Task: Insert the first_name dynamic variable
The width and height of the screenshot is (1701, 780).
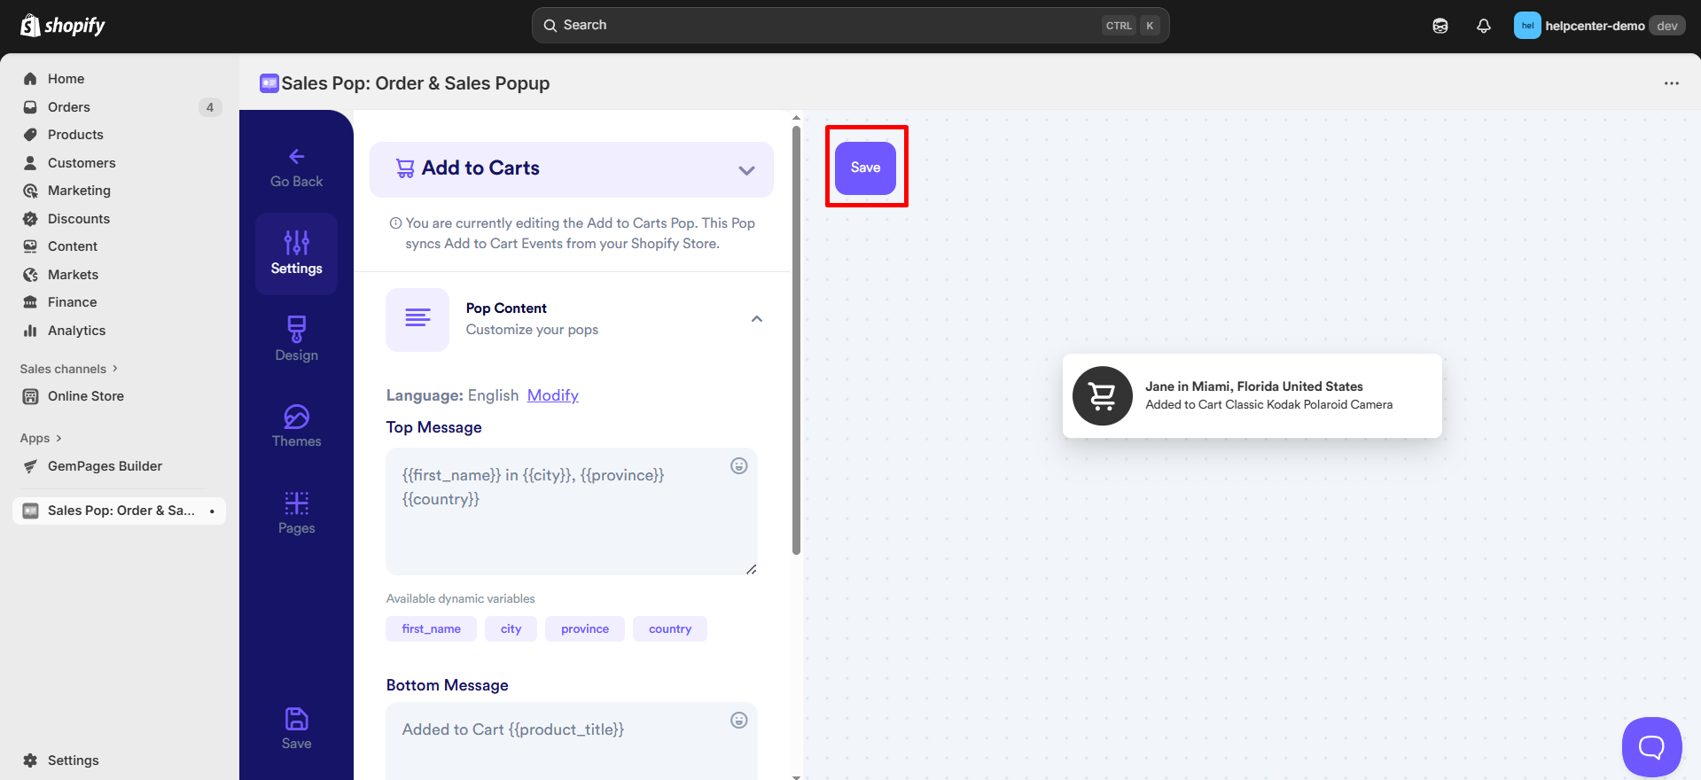Action: pos(431,629)
